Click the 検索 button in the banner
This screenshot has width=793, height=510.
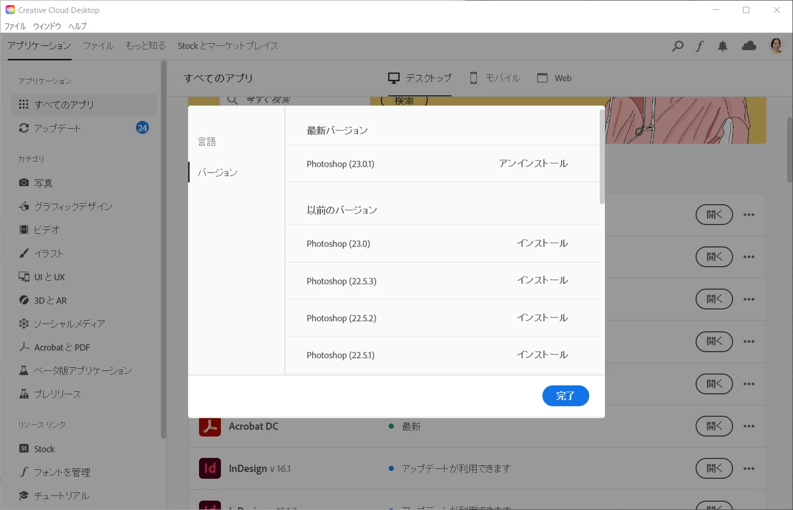coord(404,101)
